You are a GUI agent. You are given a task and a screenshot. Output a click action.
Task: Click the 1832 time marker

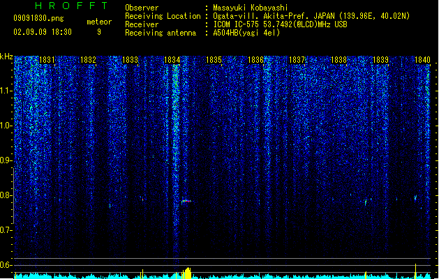88,60
